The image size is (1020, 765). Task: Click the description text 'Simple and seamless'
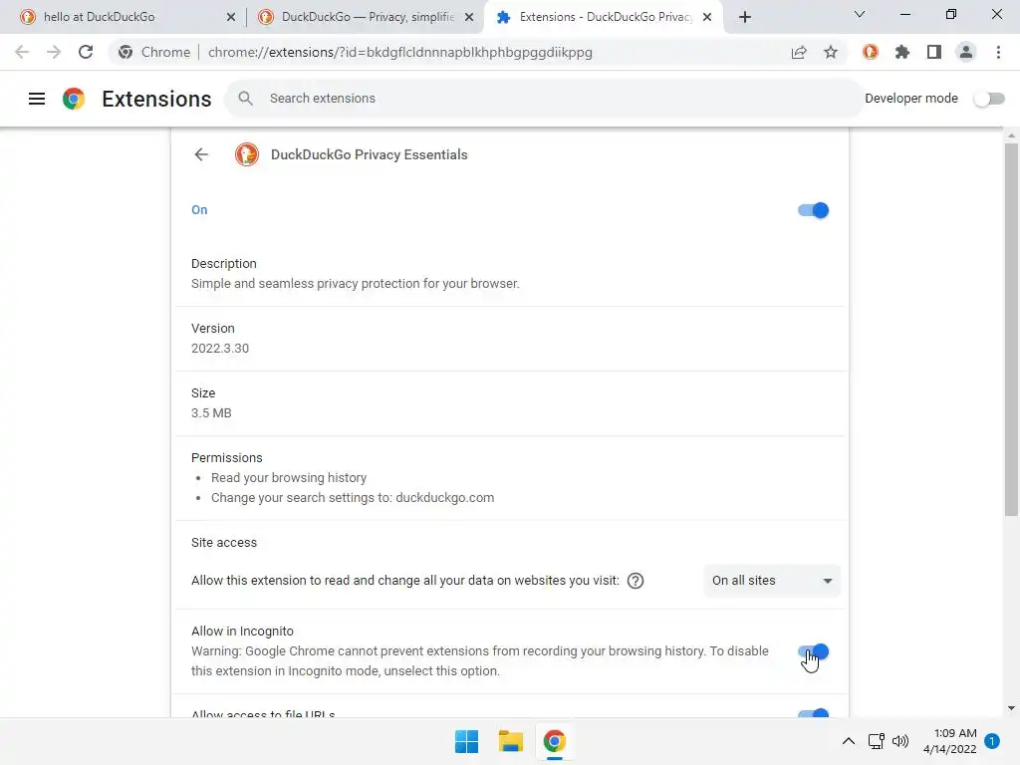(x=356, y=284)
